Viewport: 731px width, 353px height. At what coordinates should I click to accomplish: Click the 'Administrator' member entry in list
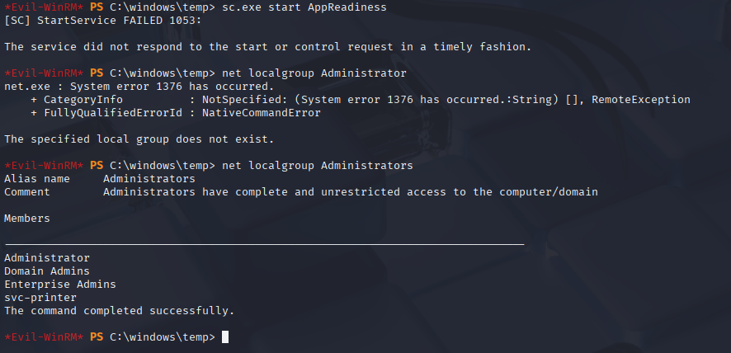tap(47, 258)
